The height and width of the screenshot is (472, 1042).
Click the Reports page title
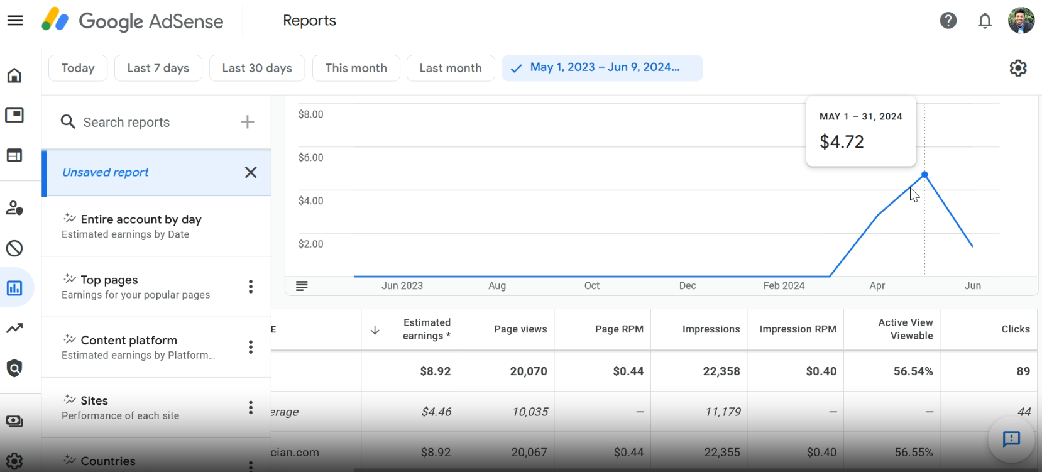click(x=309, y=21)
